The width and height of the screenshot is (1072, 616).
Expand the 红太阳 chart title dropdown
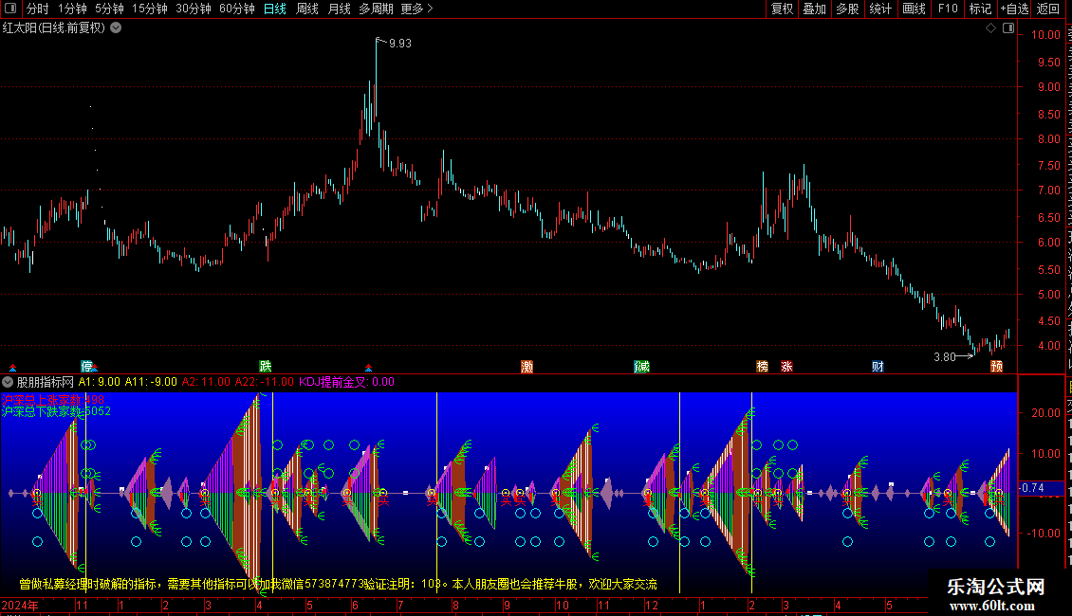(117, 28)
